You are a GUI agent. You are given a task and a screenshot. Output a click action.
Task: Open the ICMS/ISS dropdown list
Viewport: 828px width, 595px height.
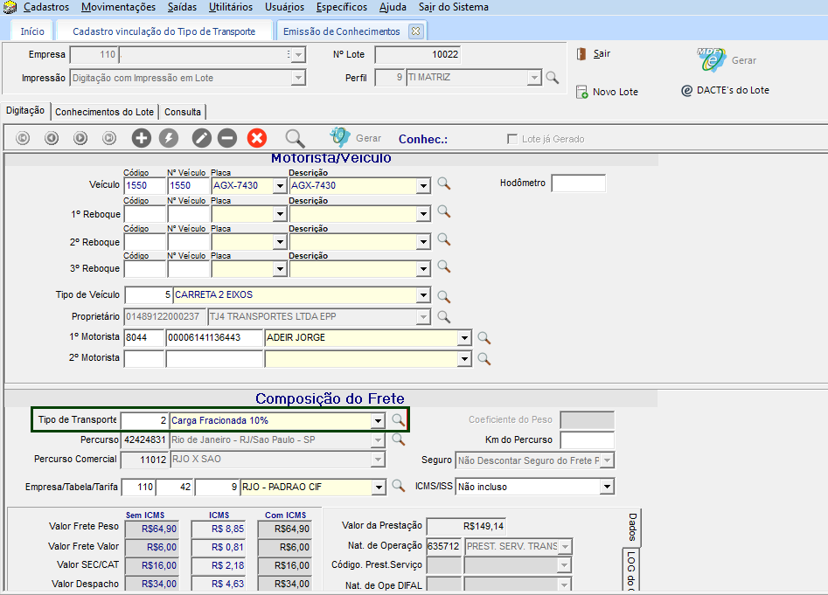[x=606, y=487]
